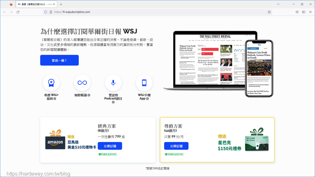
Task: Maximize the Firefox window
Action: [302, 4]
